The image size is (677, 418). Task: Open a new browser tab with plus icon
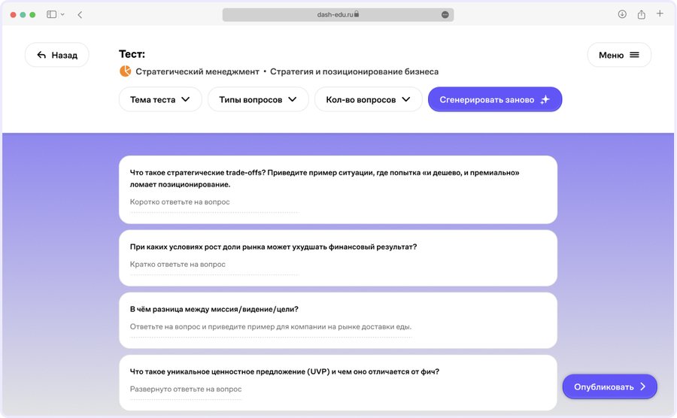(660, 14)
